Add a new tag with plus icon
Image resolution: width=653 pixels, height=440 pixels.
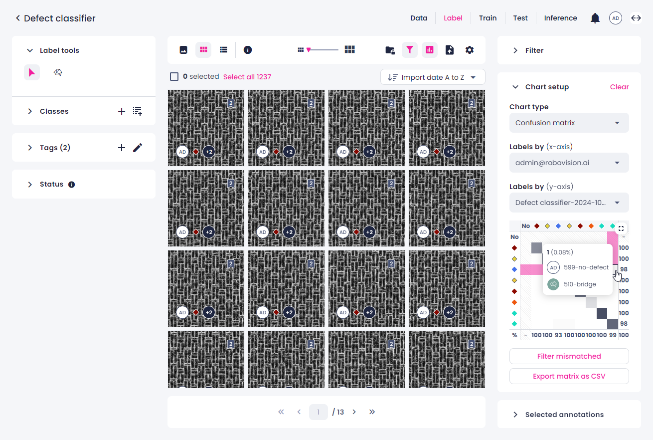point(121,148)
